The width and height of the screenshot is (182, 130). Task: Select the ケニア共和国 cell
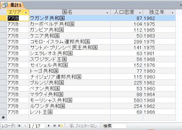pos(70,36)
